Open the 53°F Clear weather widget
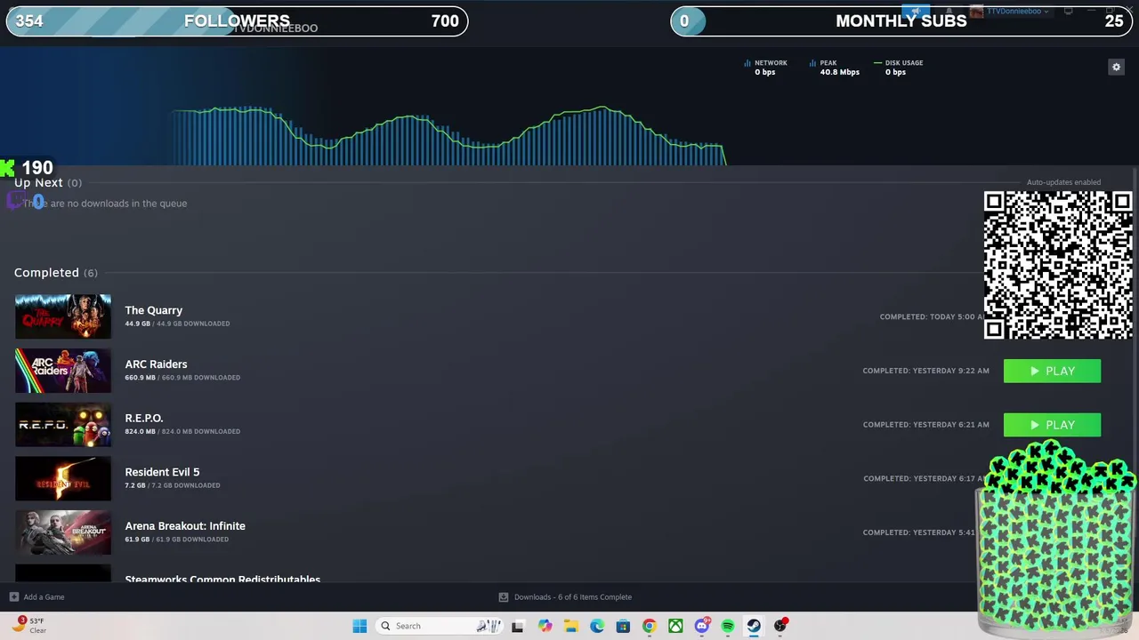This screenshot has height=640, width=1139. tap(29, 626)
